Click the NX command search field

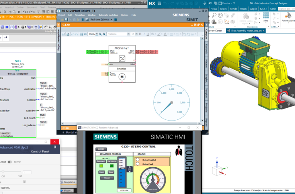pos(286,9)
